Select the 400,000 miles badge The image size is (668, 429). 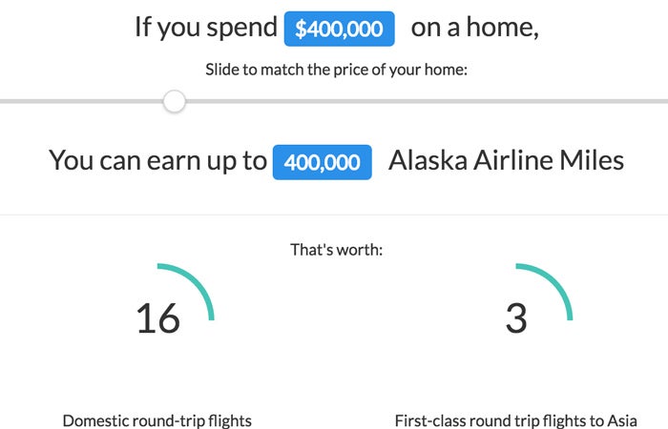(x=323, y=162)
